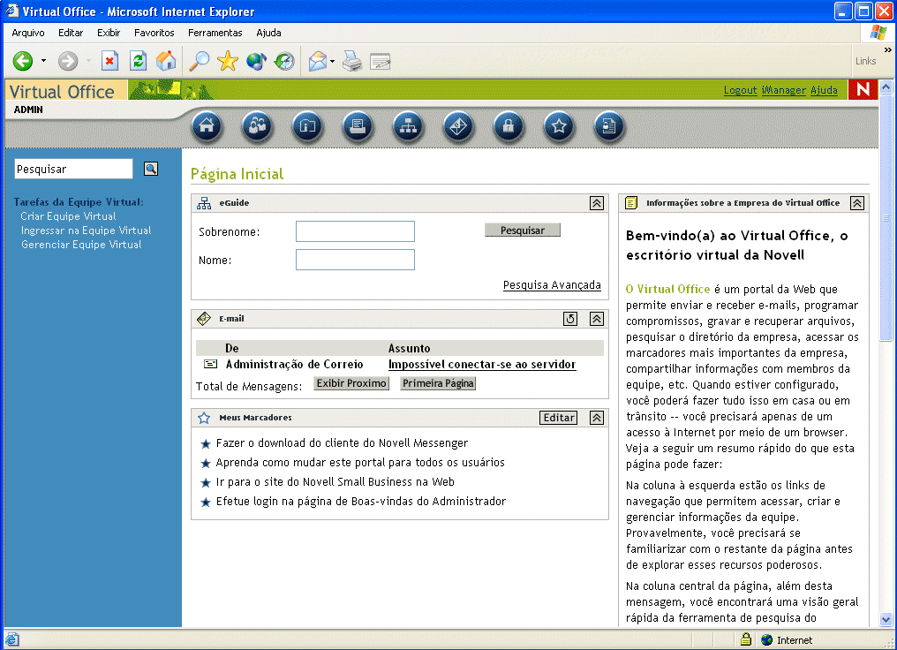Click Criar Equipe Virtual link
Image resolution: width=897 pixels, height=650 pixels.
(68, 216)
